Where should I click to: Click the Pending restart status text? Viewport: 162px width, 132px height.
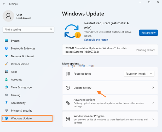(x=146, y=50)
